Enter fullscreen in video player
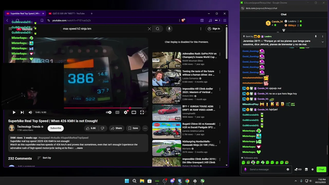Viewport: 329px width, 185px height. [142, 112]
